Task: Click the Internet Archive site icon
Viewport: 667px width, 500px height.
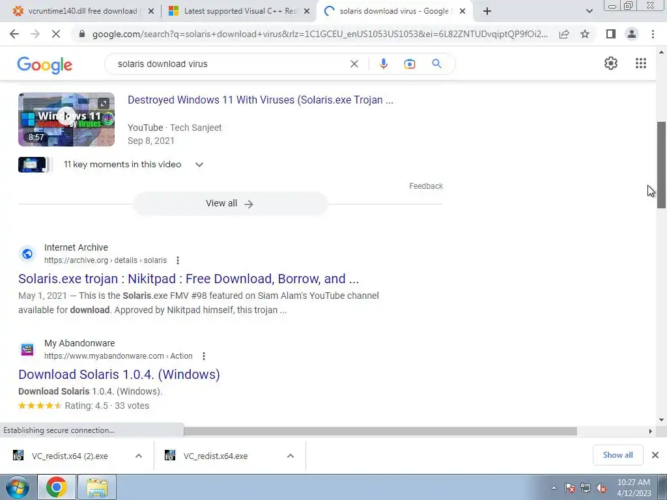Action: click(x=27, y=254)
